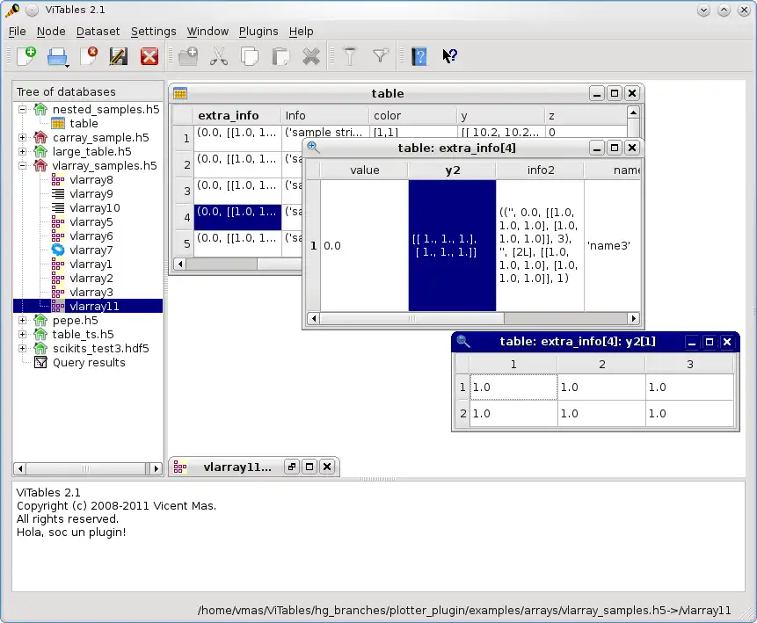Restore the minimized vlarray11 window
Image resolution: width=757 pixels, height=623 pixels.
[x=292, y=467]
